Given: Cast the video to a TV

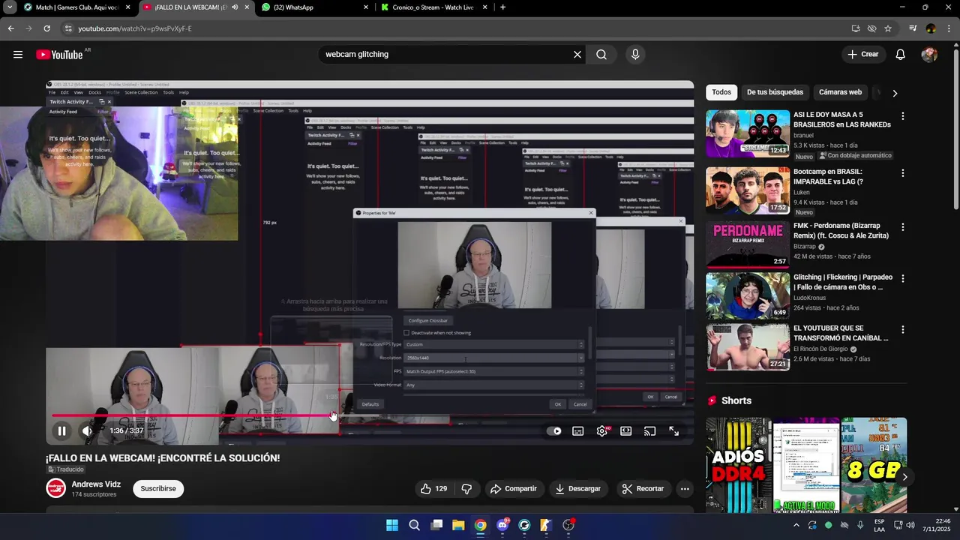Looking at the screenshot, I should pyautogui.click(x=649, y=431).
